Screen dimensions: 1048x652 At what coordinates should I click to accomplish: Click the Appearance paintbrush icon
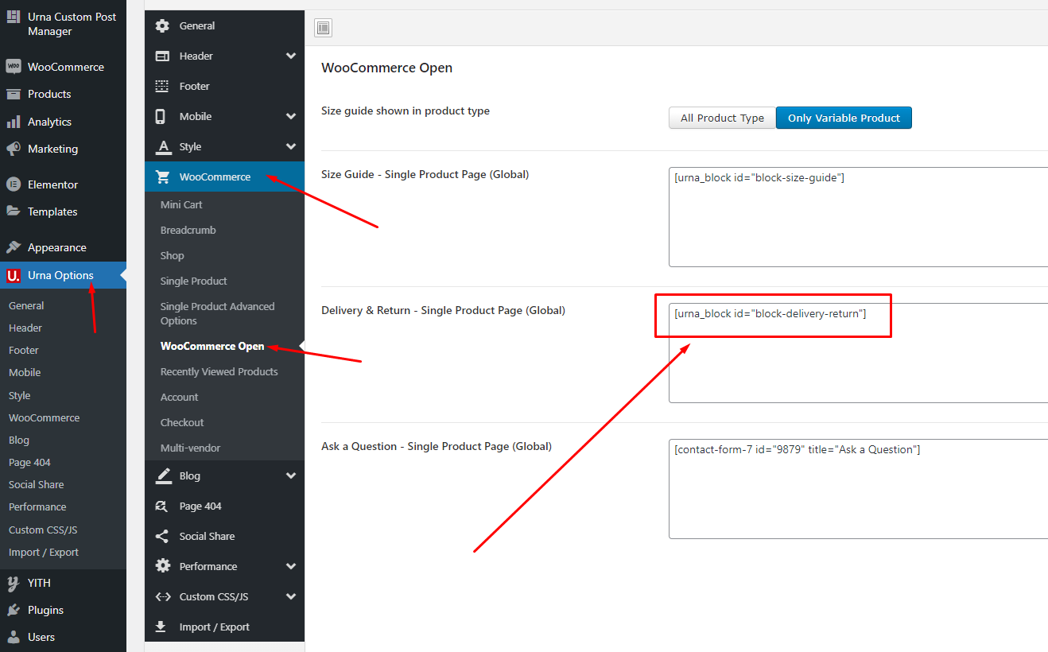tap(13, 247)
